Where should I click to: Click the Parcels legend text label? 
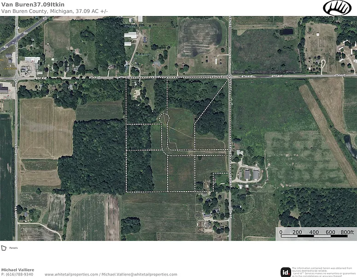(x=13, y=248)
